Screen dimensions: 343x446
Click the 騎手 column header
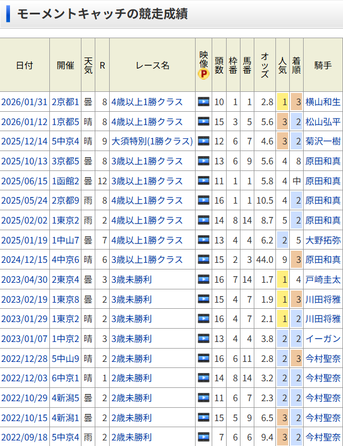click(x=323, y=65)
